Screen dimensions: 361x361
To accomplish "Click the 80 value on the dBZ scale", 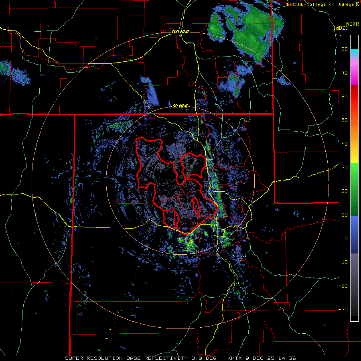I will 345,49.
